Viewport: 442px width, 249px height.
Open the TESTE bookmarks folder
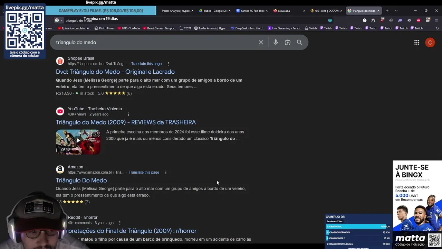click(x=185, y=28)
